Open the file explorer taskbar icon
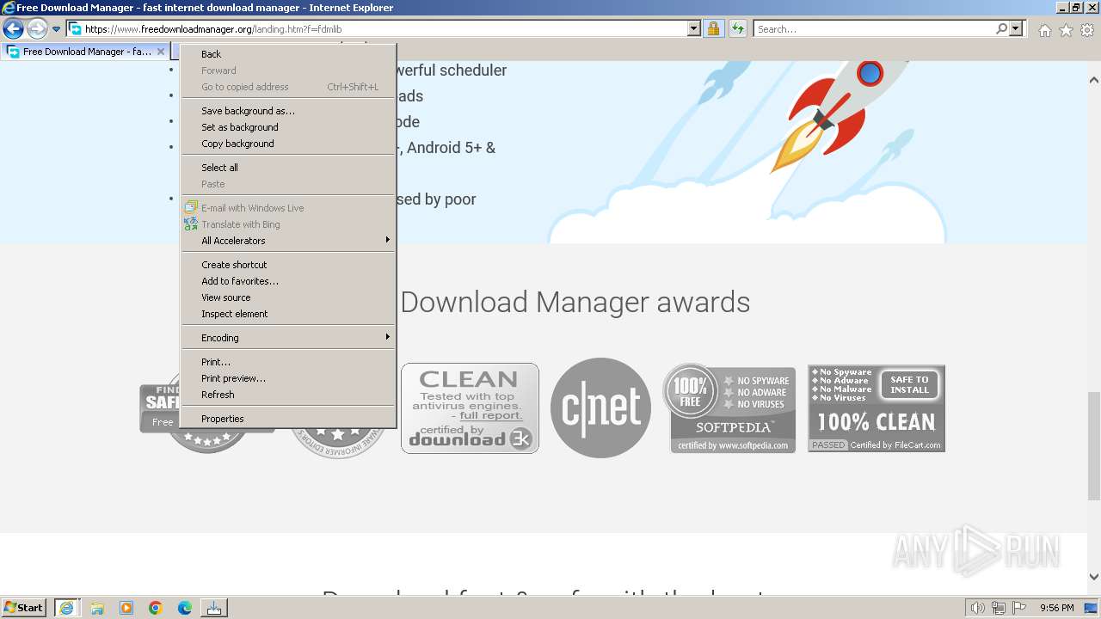The image size is (1101, 619). [x=97, y=608]
